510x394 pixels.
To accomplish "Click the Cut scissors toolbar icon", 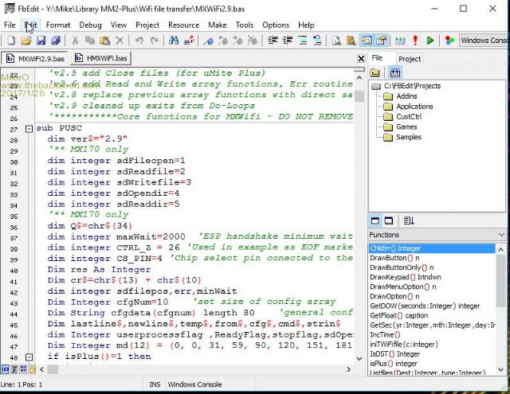I will click(76, 41).
